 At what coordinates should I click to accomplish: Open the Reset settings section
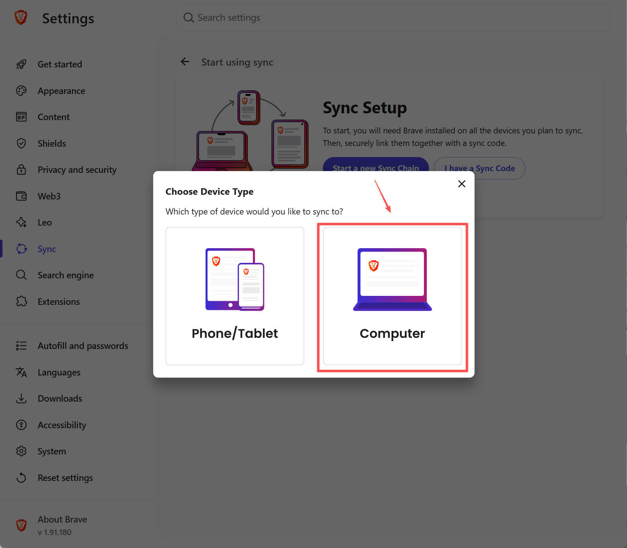(x=65, y=478)
